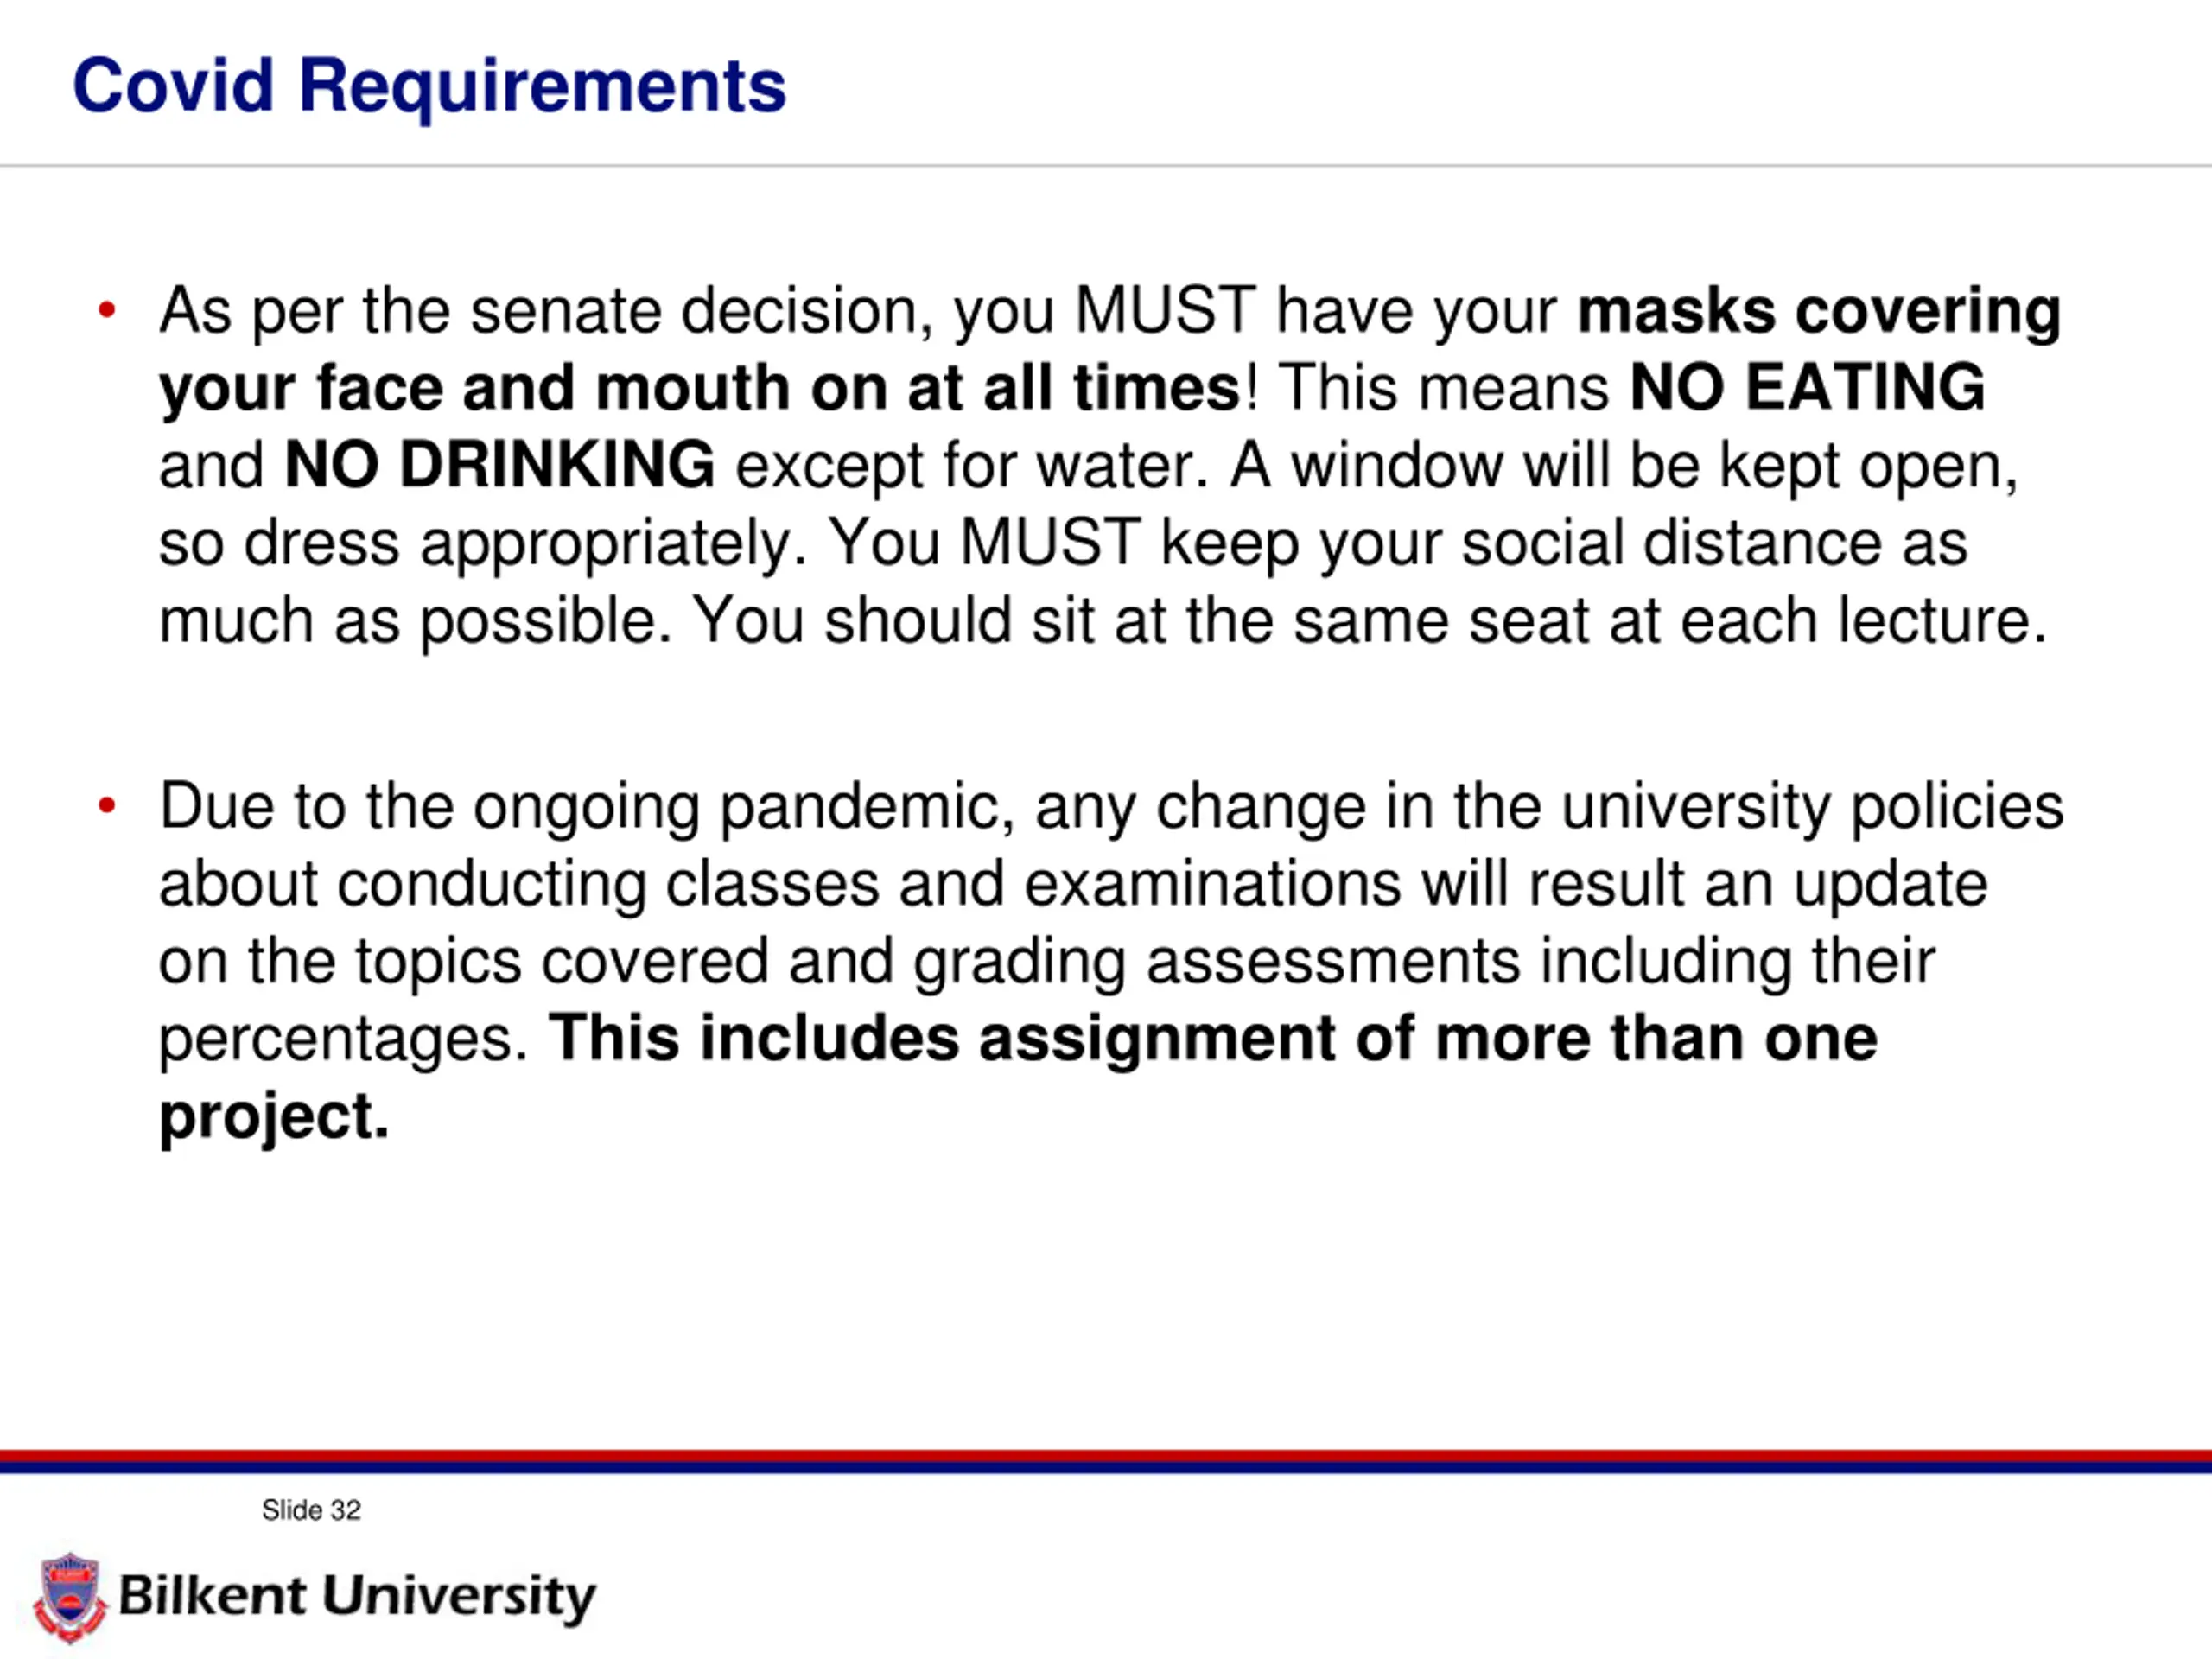2212x1659 pixels.
Task: Click the first red bullet point
Action: pos(107,310)
